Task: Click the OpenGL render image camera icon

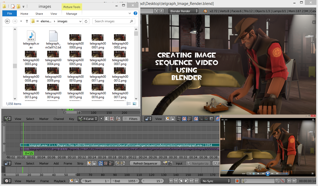Action: tap(164, 163)
